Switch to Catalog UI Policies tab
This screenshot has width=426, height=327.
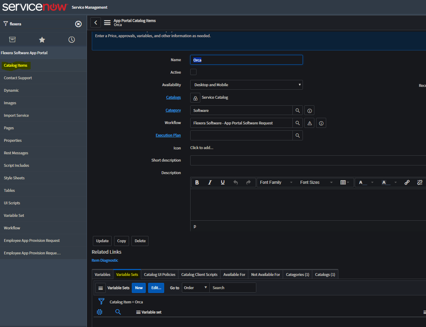[x=160, y=275]
